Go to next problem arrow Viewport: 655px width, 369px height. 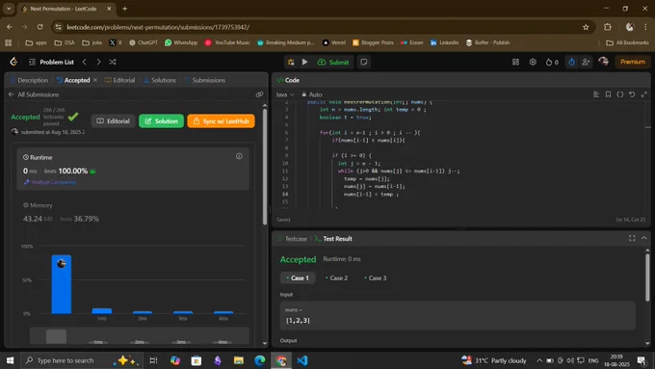tap(98, 62)
